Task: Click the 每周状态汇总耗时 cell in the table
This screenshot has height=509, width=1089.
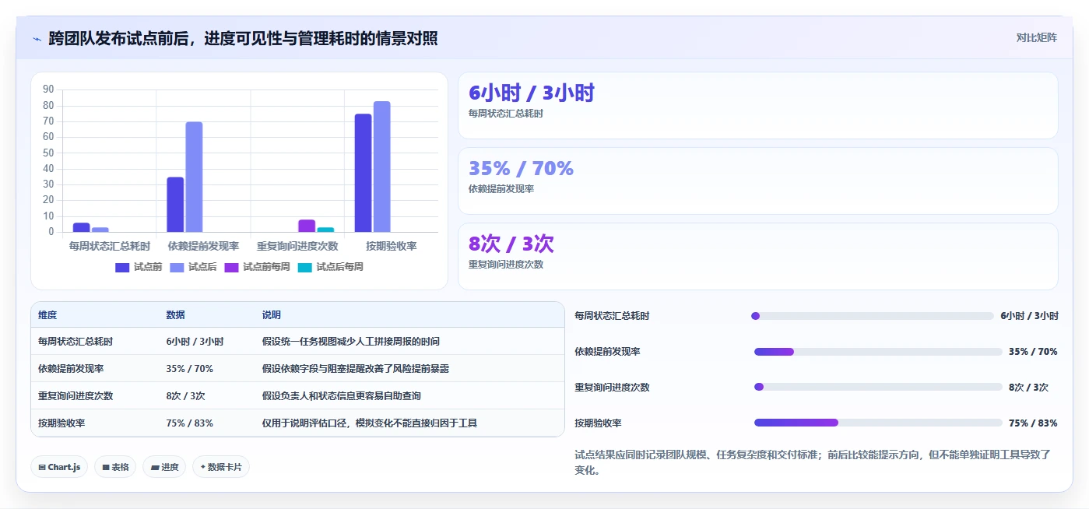Action: pyautogui.click(x=76, y=342)
